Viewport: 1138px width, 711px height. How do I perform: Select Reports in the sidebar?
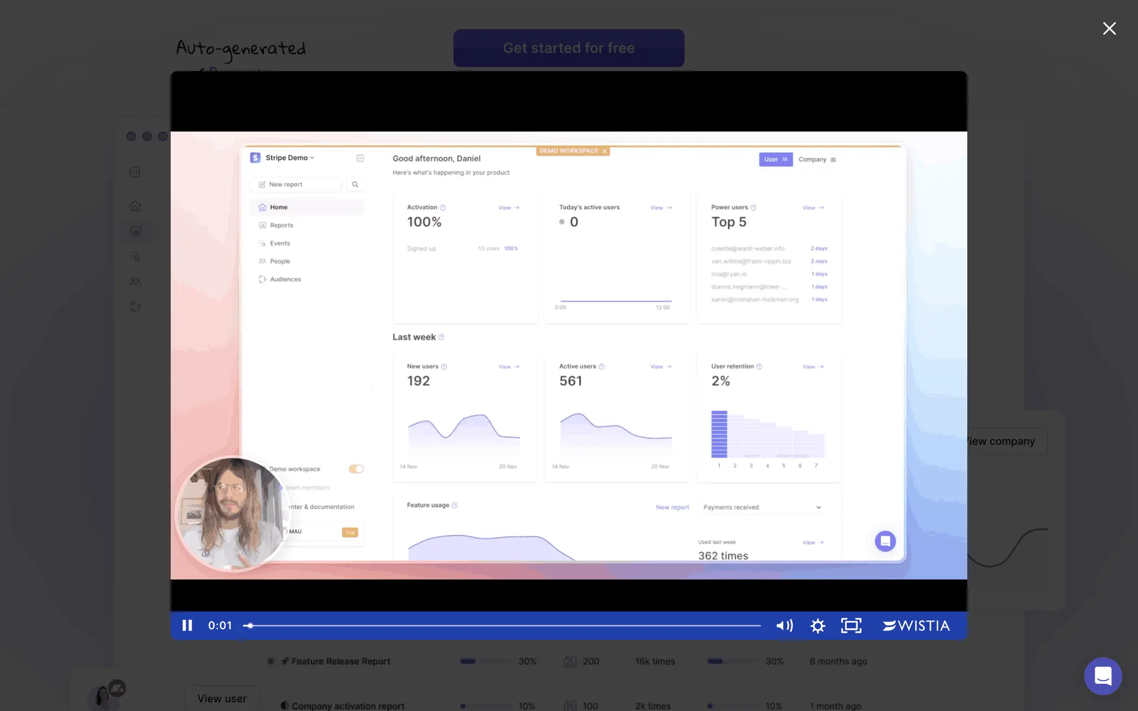[282, 225]
